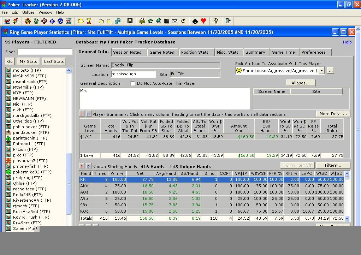This screenshot has height=255, width=361.
Task: Click the hand toolbar icon
Action: 183,21
